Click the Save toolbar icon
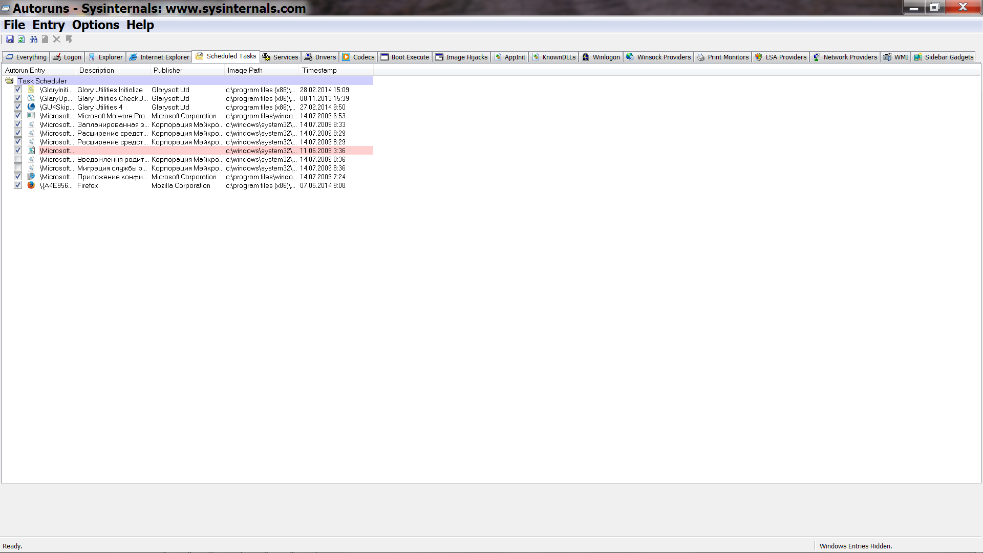 (x=10, y=39)
